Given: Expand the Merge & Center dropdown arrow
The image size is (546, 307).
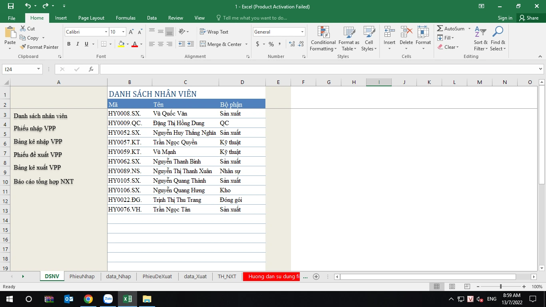Looking at the screenshot, I should (246, 44).
